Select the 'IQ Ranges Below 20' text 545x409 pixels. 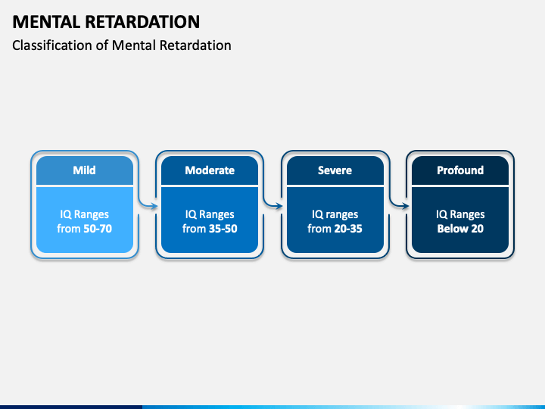460,221
